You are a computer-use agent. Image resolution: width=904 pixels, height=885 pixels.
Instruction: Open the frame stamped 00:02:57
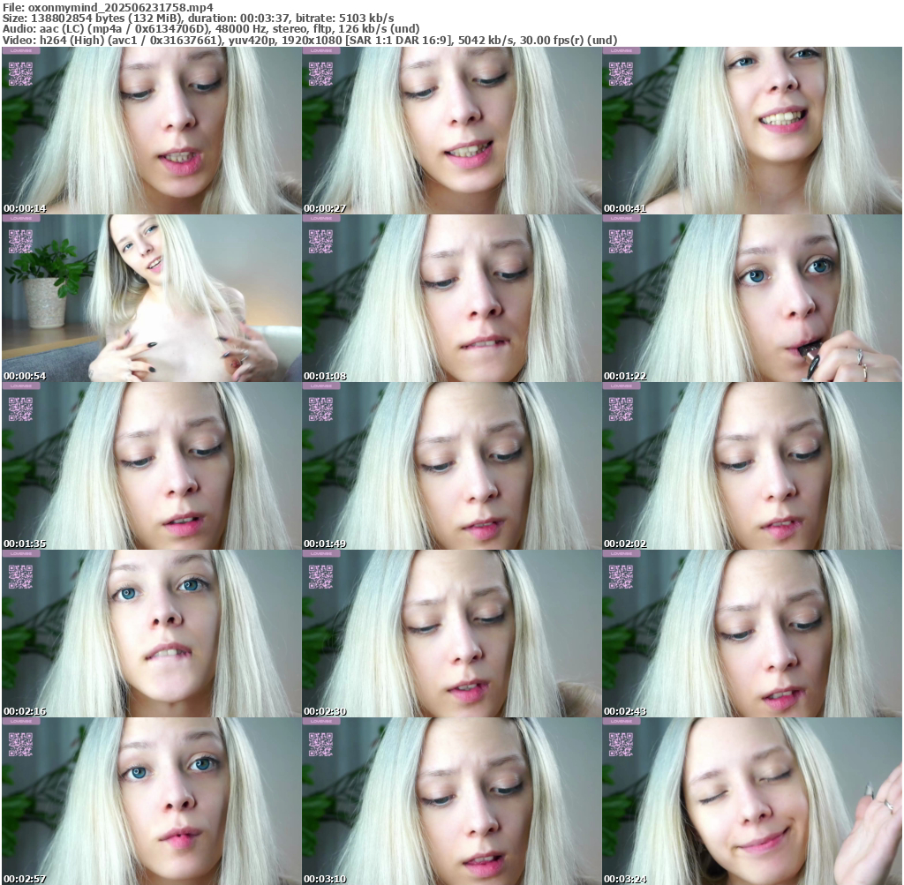151,800
